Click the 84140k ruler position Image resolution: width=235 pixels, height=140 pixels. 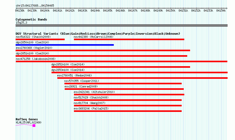point(45,11)
